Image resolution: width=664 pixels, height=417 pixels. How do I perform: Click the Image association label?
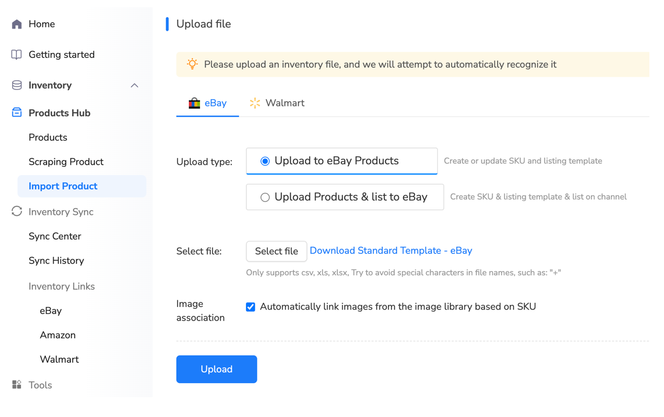[x=200, y=311]
